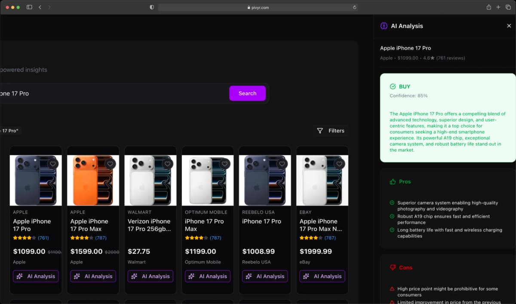Show the tab overview icon
Screen dimensions: 516x304
(508, 7)
